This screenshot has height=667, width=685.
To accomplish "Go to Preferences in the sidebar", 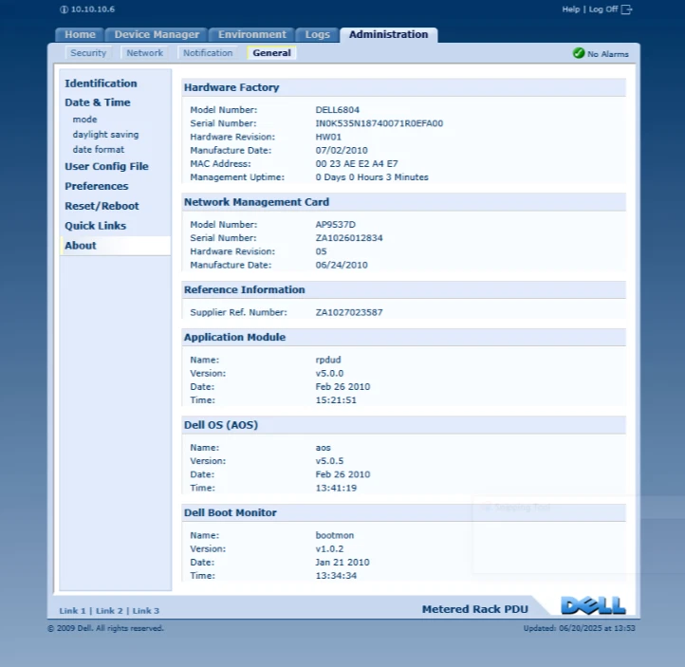I will [97, 186].
